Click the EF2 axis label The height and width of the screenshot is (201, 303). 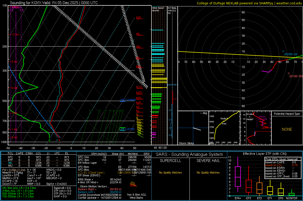[x=259, y=198]
